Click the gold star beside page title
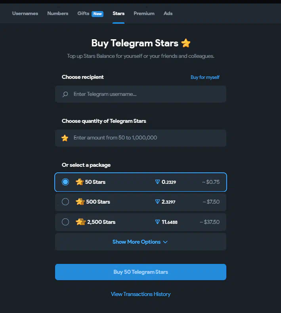This screenshot has height=313, width=281. (186, 43)
